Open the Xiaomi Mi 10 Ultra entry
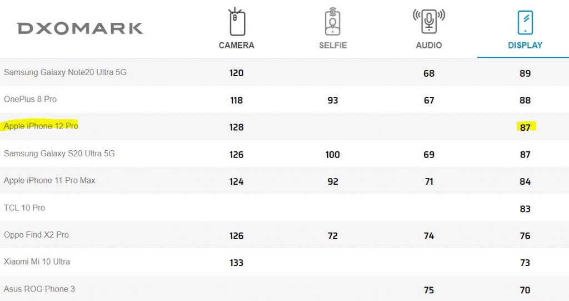569x301 pixels. [37, 261]
